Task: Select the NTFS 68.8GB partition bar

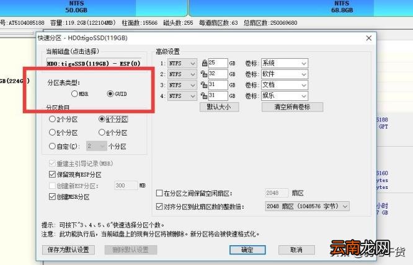Action: click(x=301, y=8)
